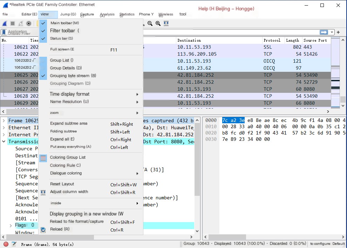Stop the running capture

click(13, 23)
